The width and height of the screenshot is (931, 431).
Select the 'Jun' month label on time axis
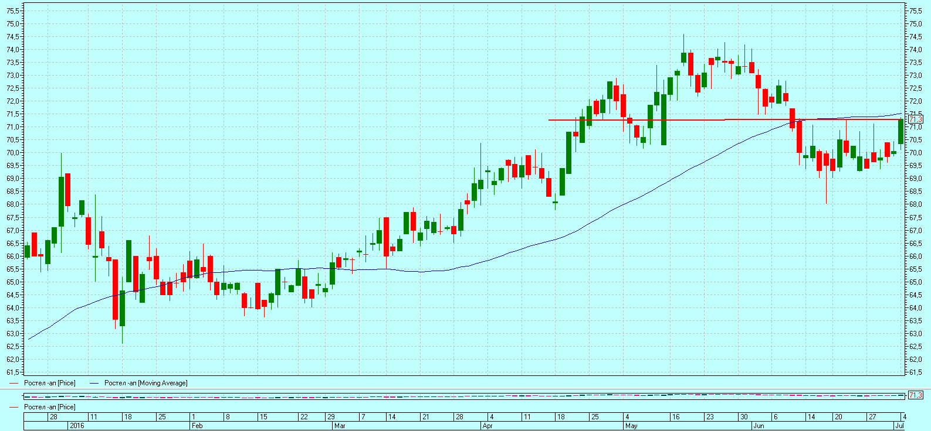coord(759,426)
